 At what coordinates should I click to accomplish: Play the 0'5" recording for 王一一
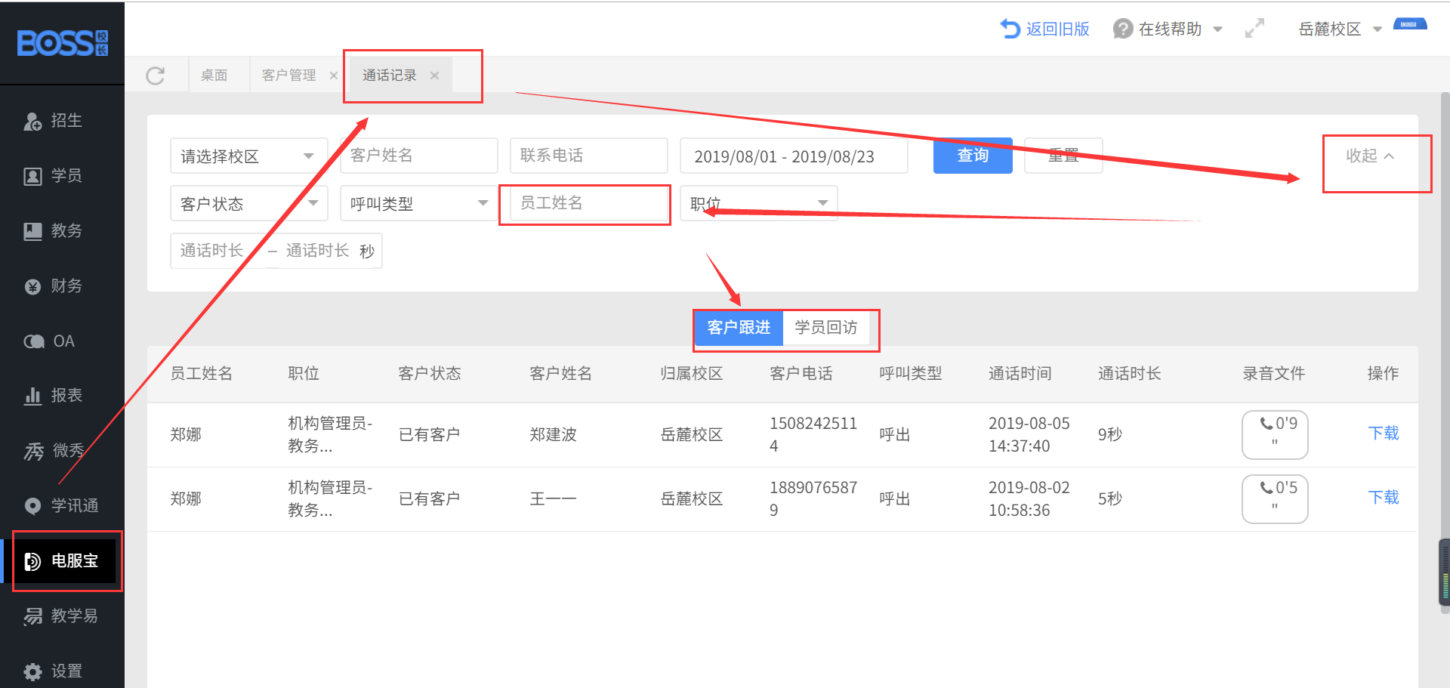tap(1275, 498)
